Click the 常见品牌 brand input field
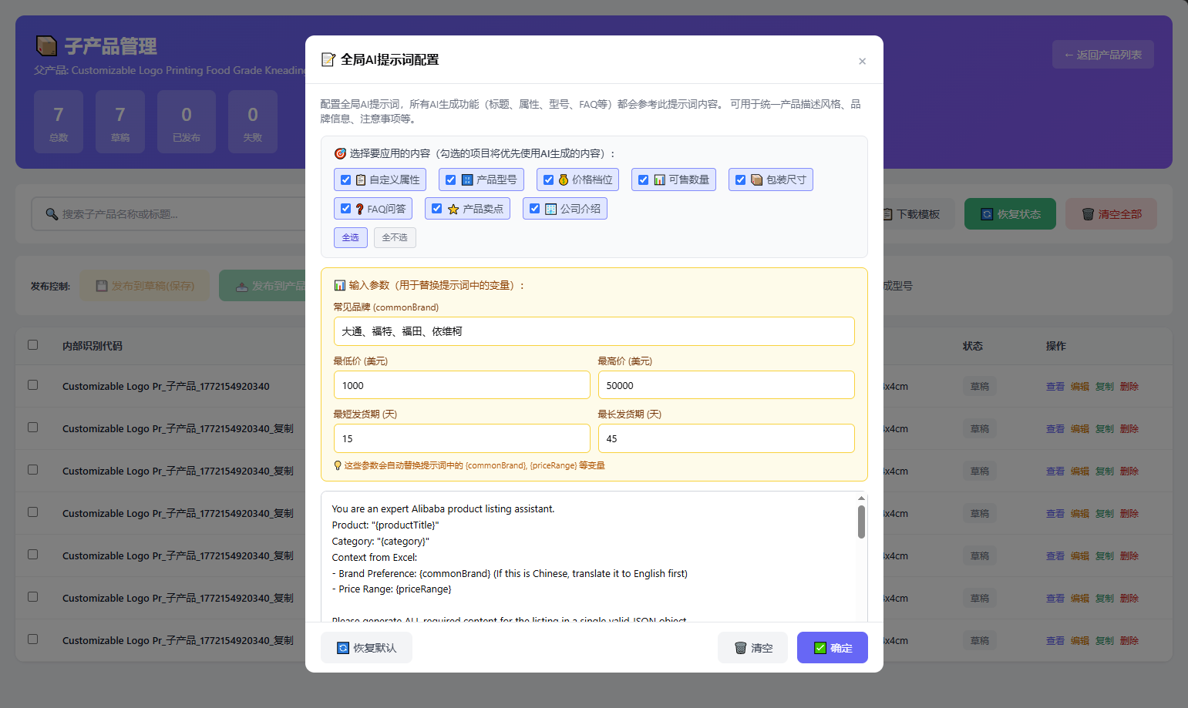The image size is (1188, 708). click(594, 331)
